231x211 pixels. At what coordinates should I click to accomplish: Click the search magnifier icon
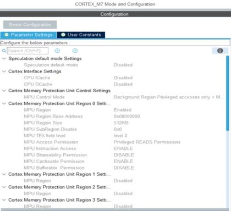pyautogui.click(x=4, y=51)
